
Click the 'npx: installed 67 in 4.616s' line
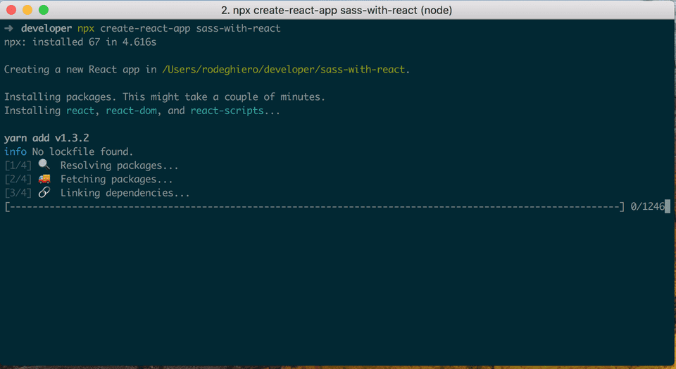tap(80, 42)
